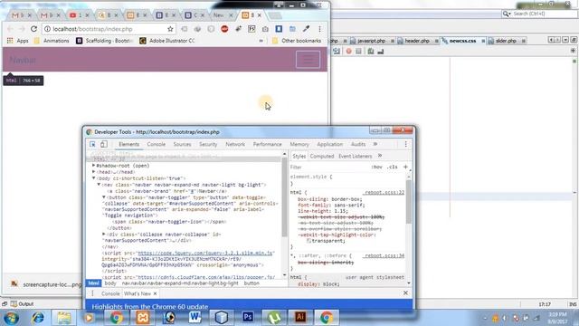The width and height of the screenshot is (579, 326).
Task: Close the DevTools bottom drawer
Action: [405, 292]
